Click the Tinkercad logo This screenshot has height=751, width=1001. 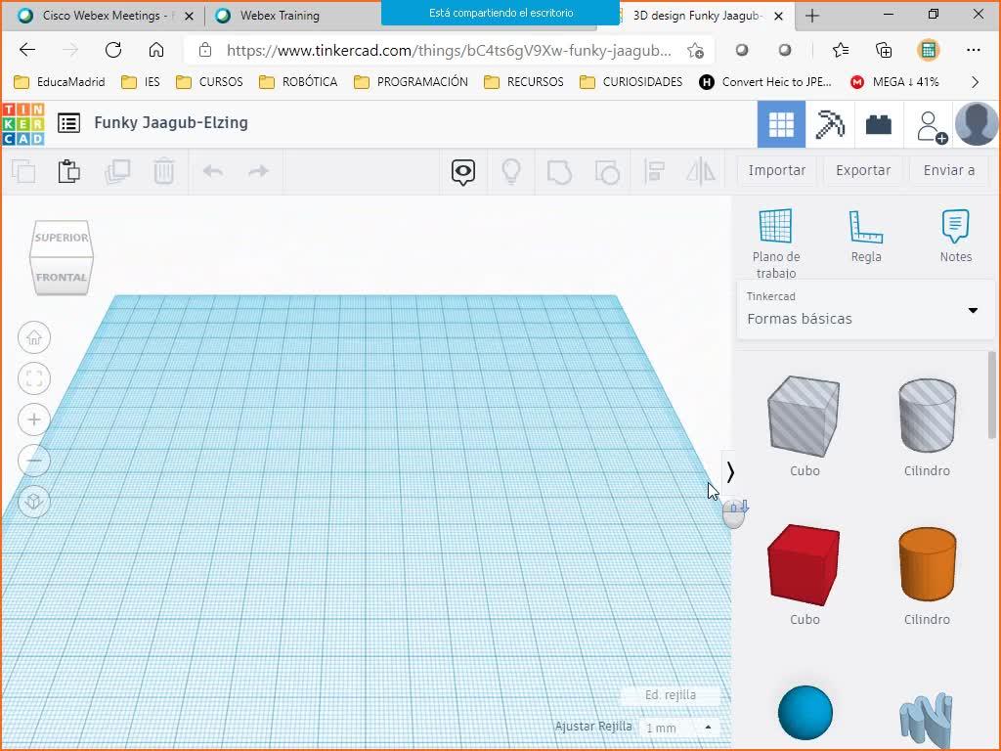23,124
